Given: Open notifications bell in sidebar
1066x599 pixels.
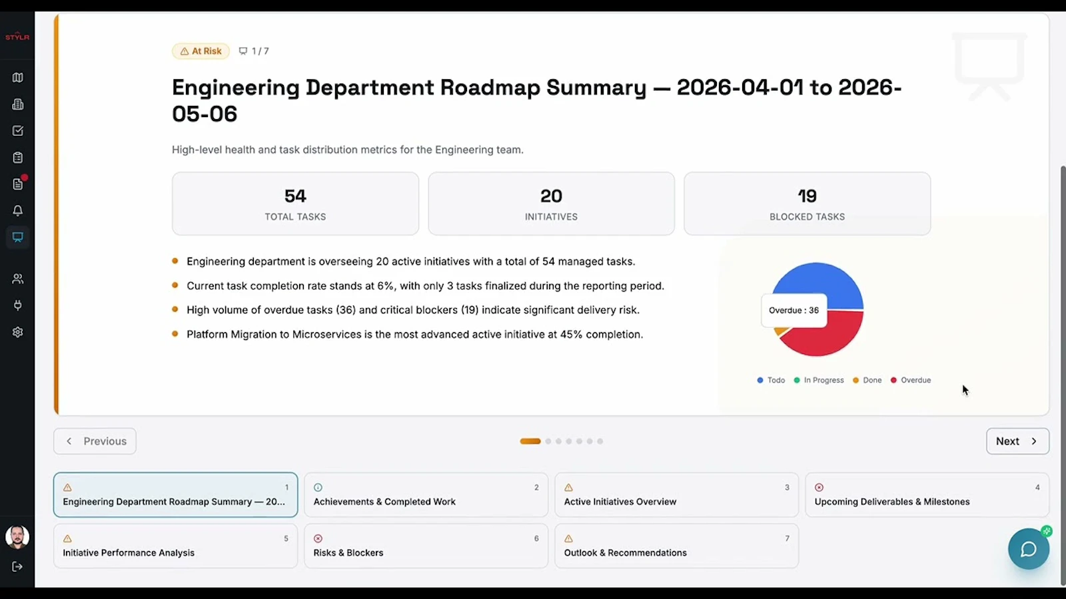Looking at the screenshot, I should [x=18, y=210].
